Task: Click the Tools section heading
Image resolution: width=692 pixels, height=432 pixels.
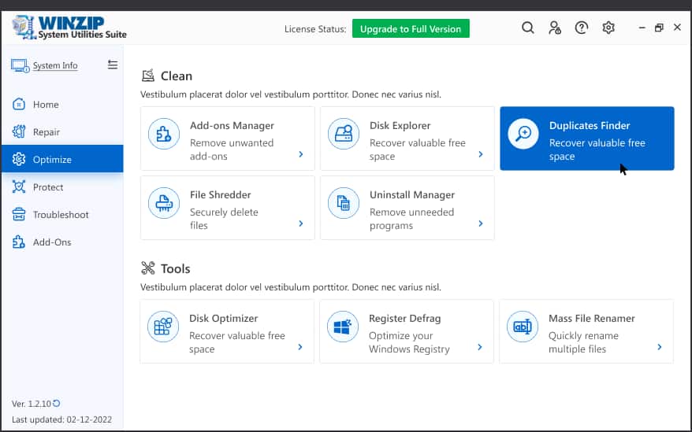Action: click(x=175, y=268)
